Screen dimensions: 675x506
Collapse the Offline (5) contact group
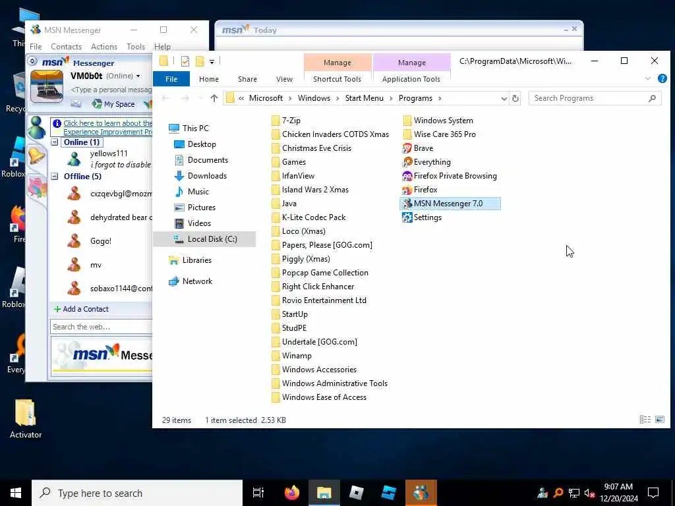coord(55,176)
